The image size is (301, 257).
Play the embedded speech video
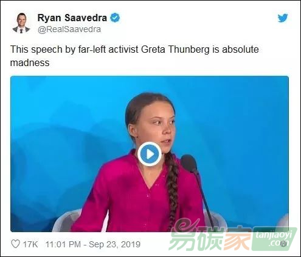point(150,154)
